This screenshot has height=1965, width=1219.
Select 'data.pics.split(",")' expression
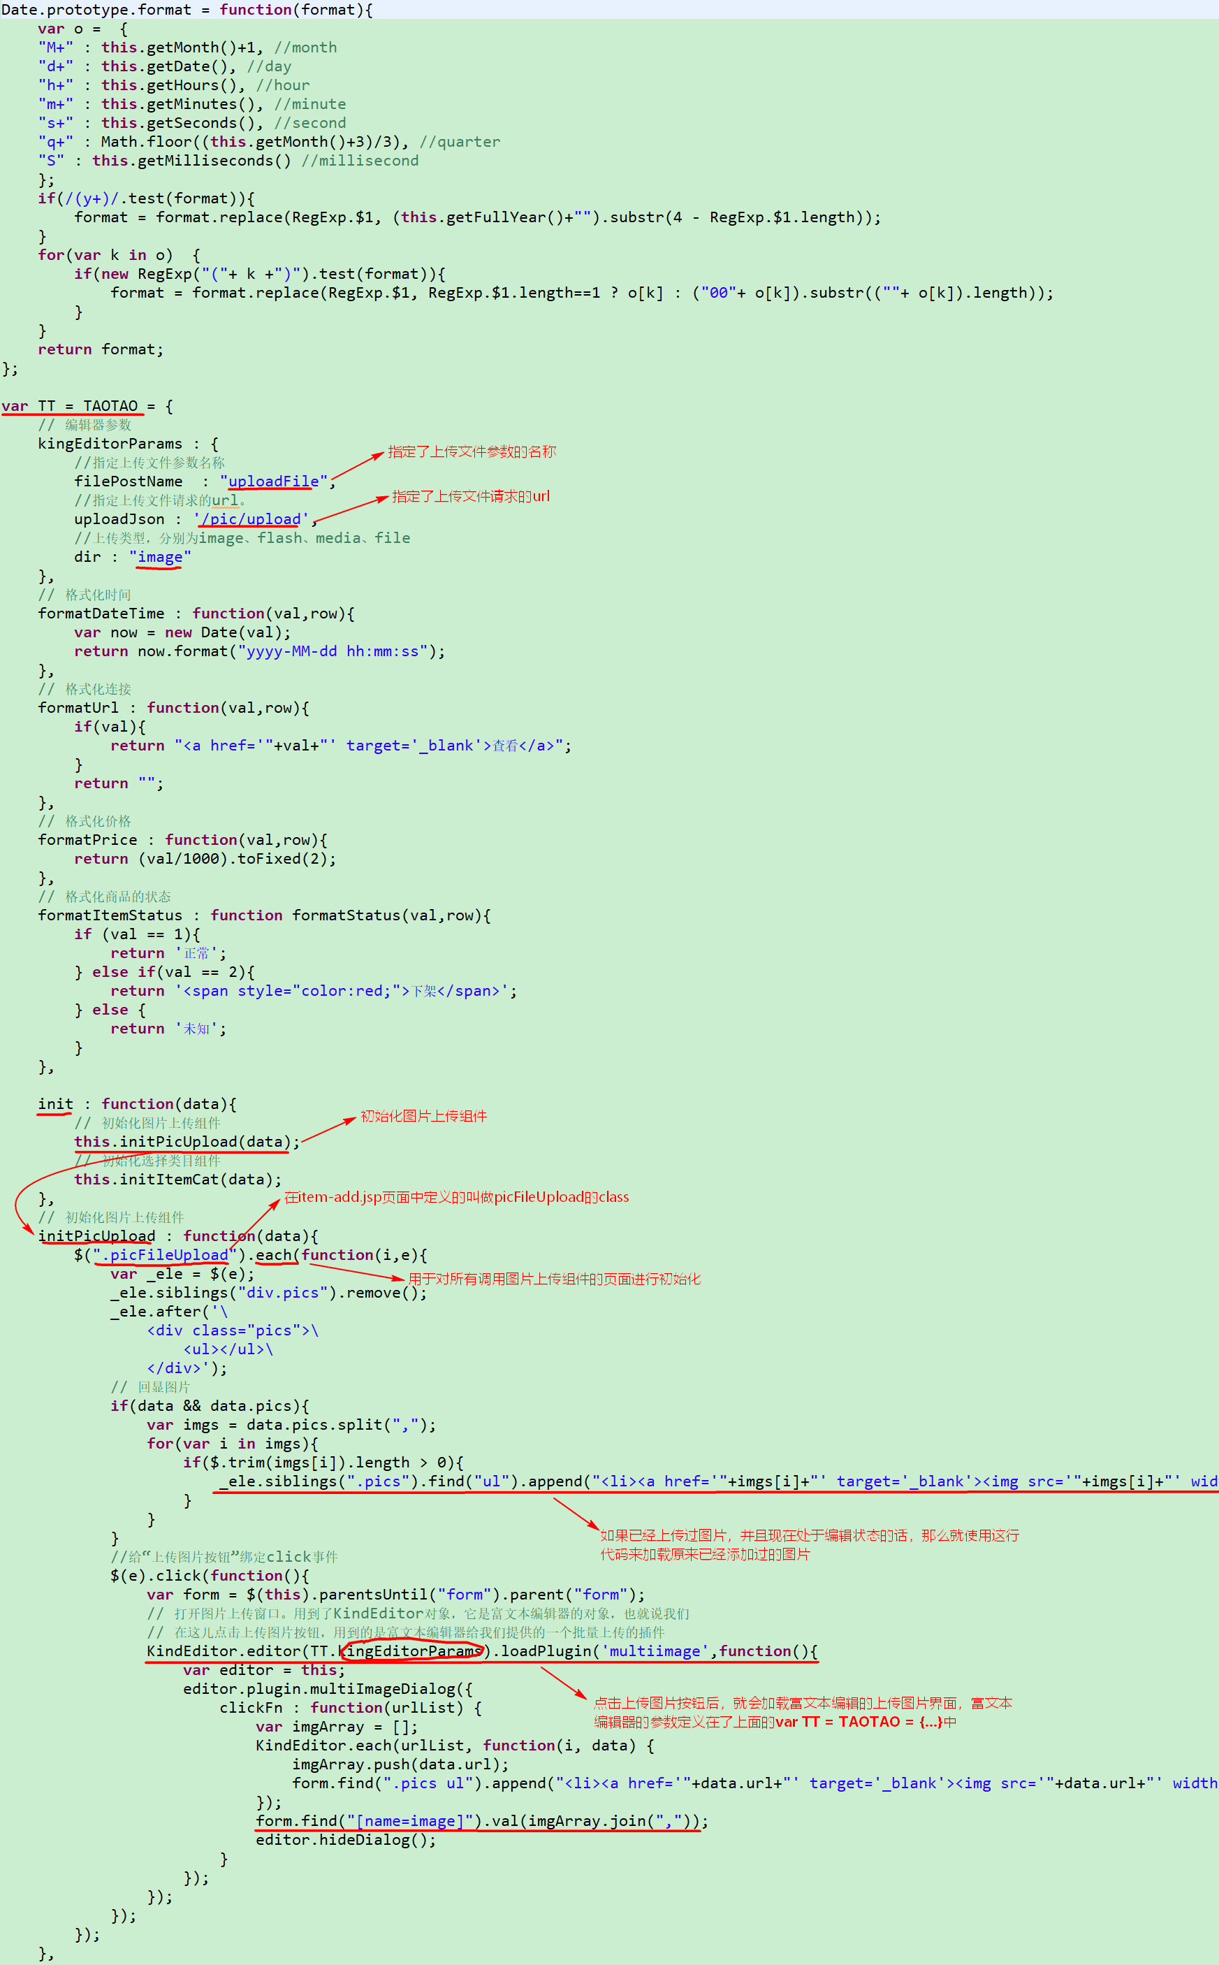click(x=337, y=1425)
